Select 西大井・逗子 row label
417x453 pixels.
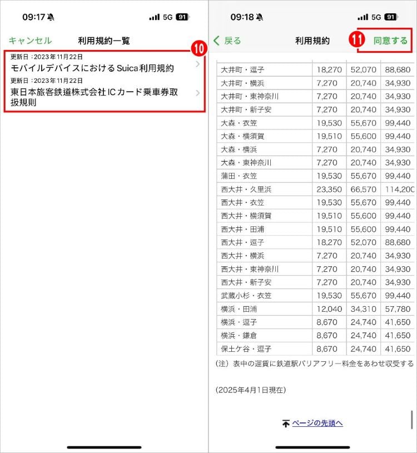pyautogui.click(x=242, y=242)
